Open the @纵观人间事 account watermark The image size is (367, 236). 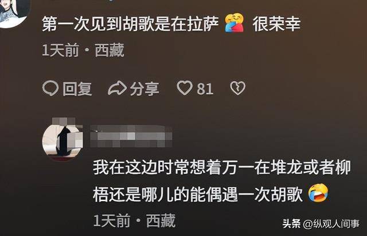point(331,224)
